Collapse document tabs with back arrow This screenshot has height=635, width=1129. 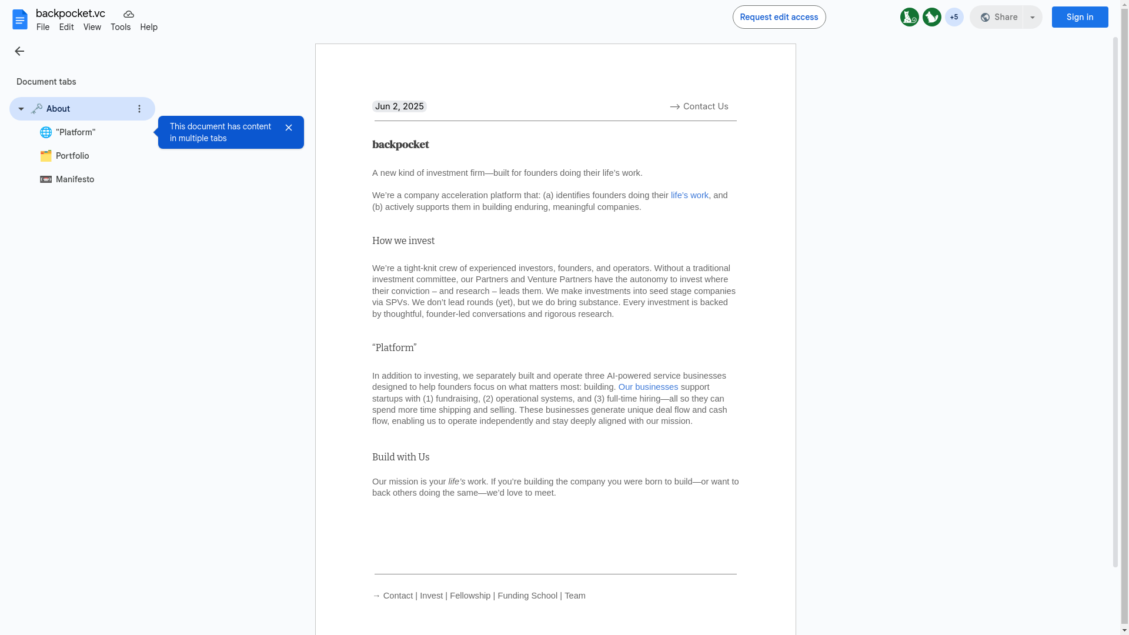(19, 51)
